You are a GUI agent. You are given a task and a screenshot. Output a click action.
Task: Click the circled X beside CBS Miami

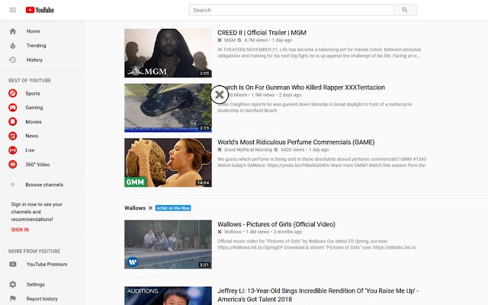220,95
